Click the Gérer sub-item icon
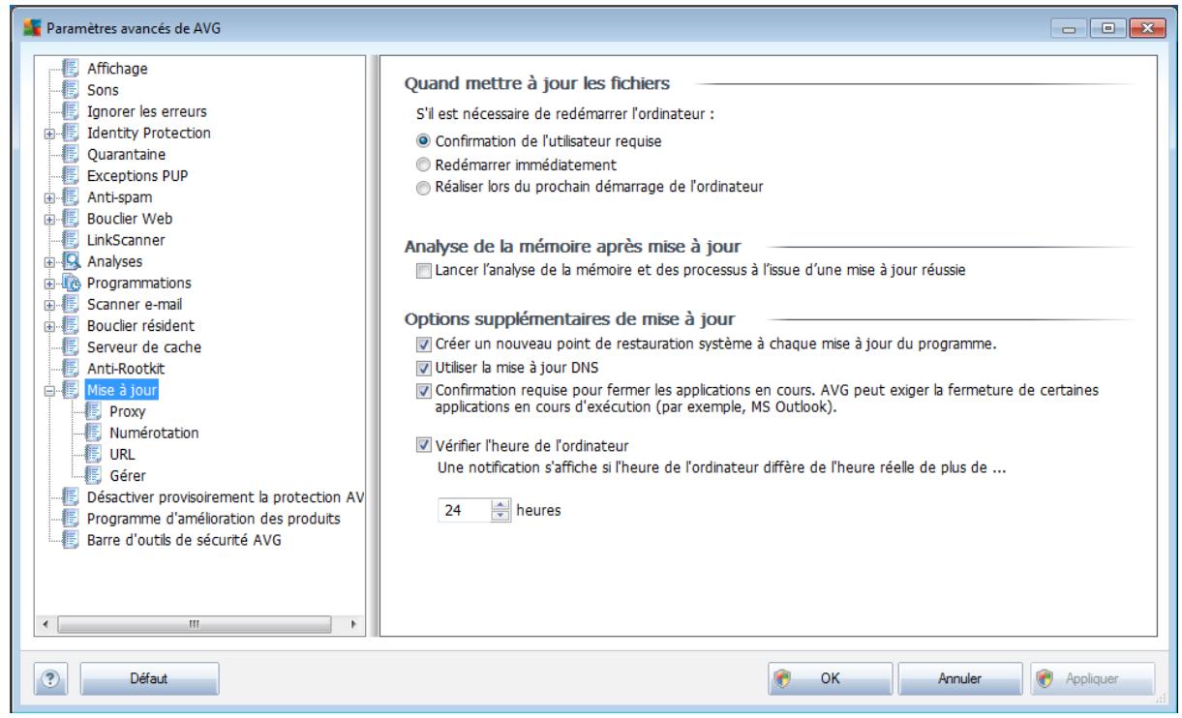 point(91,475)
